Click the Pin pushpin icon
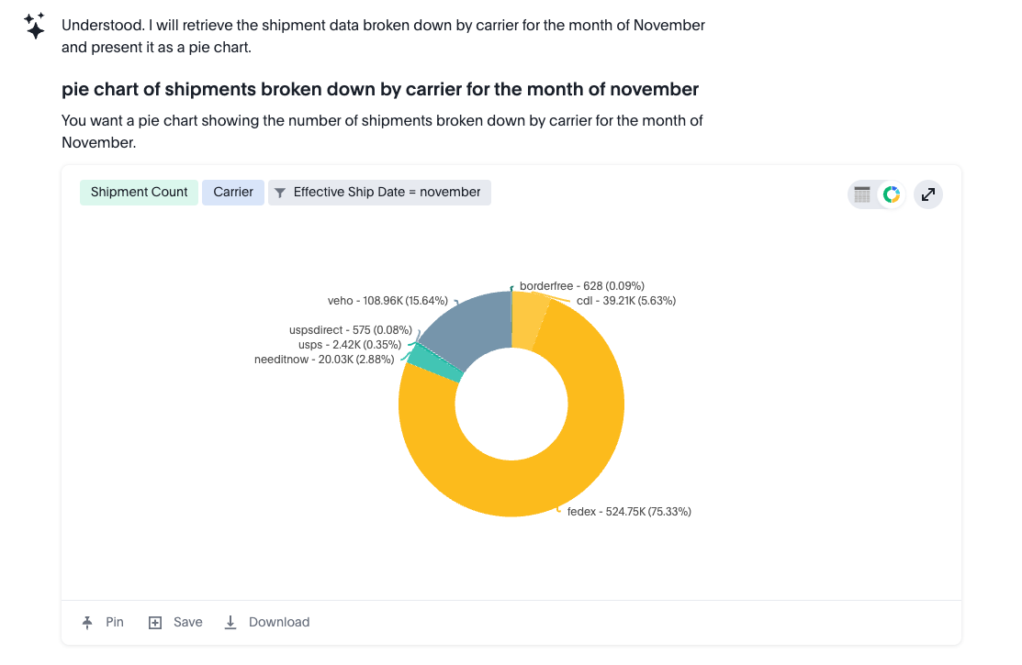Screen dimensions: 1022x665 [87, 623]
